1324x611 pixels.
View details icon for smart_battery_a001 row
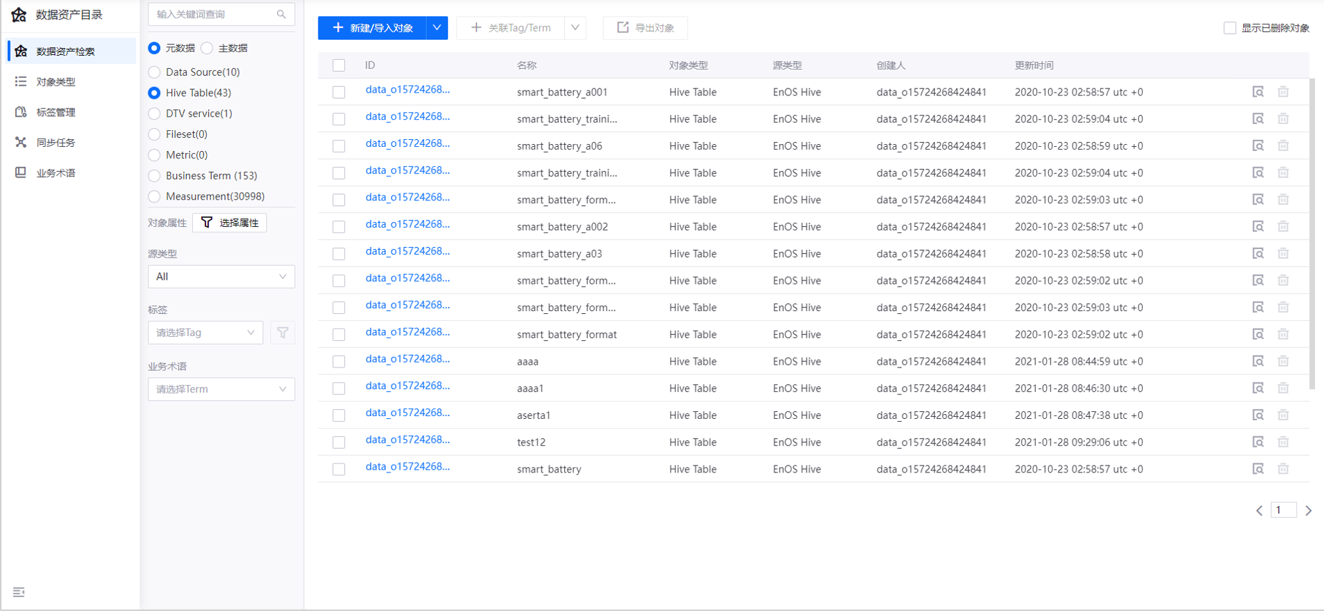tap(1258, 92)
